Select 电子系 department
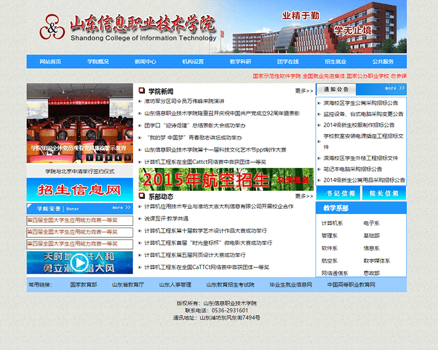Viewport: 438px width, 350px height. coord(371,223)
